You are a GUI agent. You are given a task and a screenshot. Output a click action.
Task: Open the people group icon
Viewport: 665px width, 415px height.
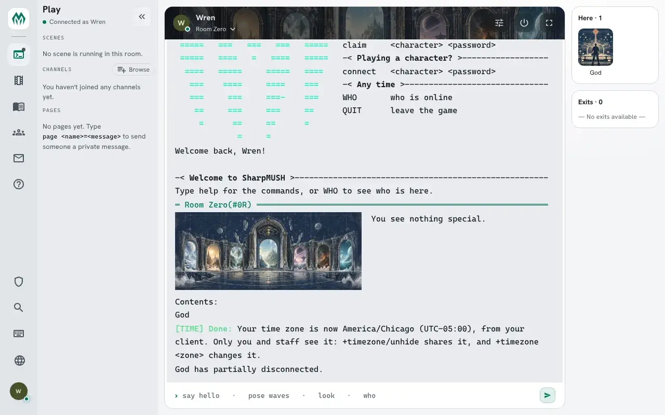19,132
